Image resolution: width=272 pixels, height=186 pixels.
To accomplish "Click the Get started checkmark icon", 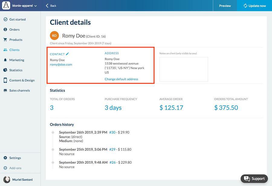I will [x=5, y=19].
